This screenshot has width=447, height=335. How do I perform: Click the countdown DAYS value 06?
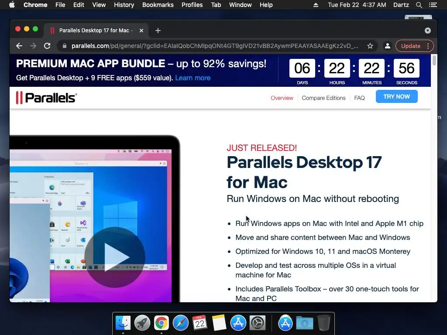tap(302, 68)
